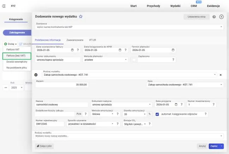Viewport: 229px width, 154px height.
Task: Switch to IFT-2R tab
Action: coord(92,40)
